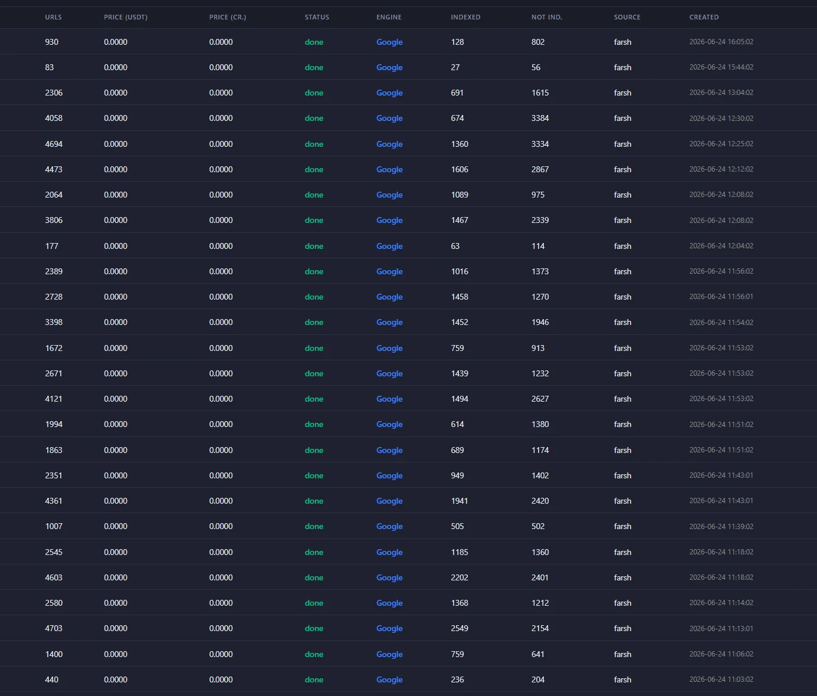The height and width of the screenshot is (696, 817).
Task: Select URLs value 4694
Action: (x=54, y=144)
